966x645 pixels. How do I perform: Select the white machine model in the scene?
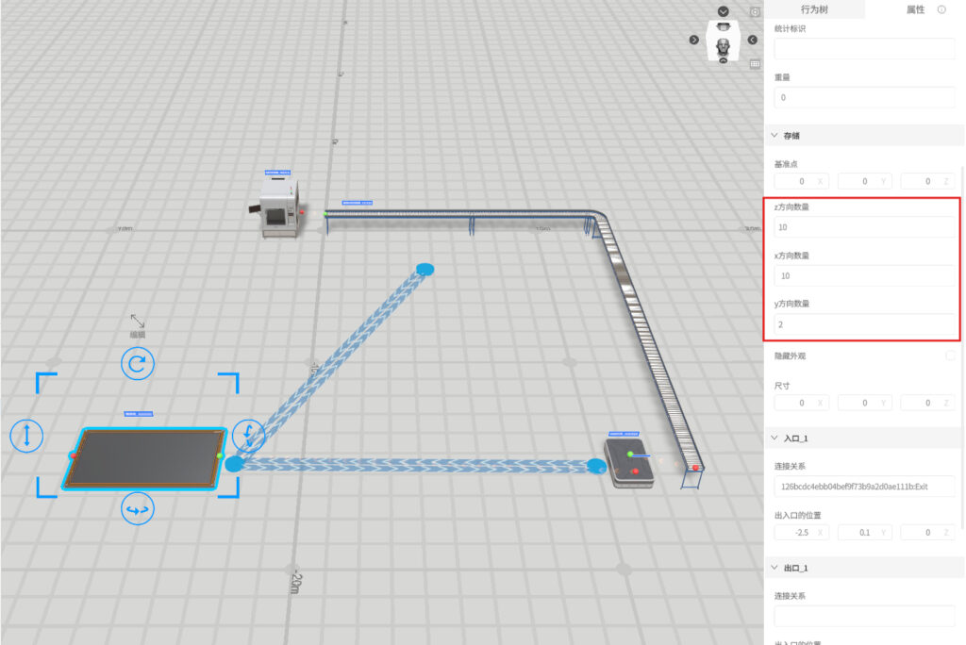pos(277,208)
